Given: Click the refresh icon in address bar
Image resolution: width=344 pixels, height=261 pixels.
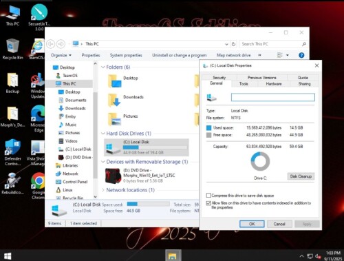Looking at the screenshot, I should click(x=233, y=44).
